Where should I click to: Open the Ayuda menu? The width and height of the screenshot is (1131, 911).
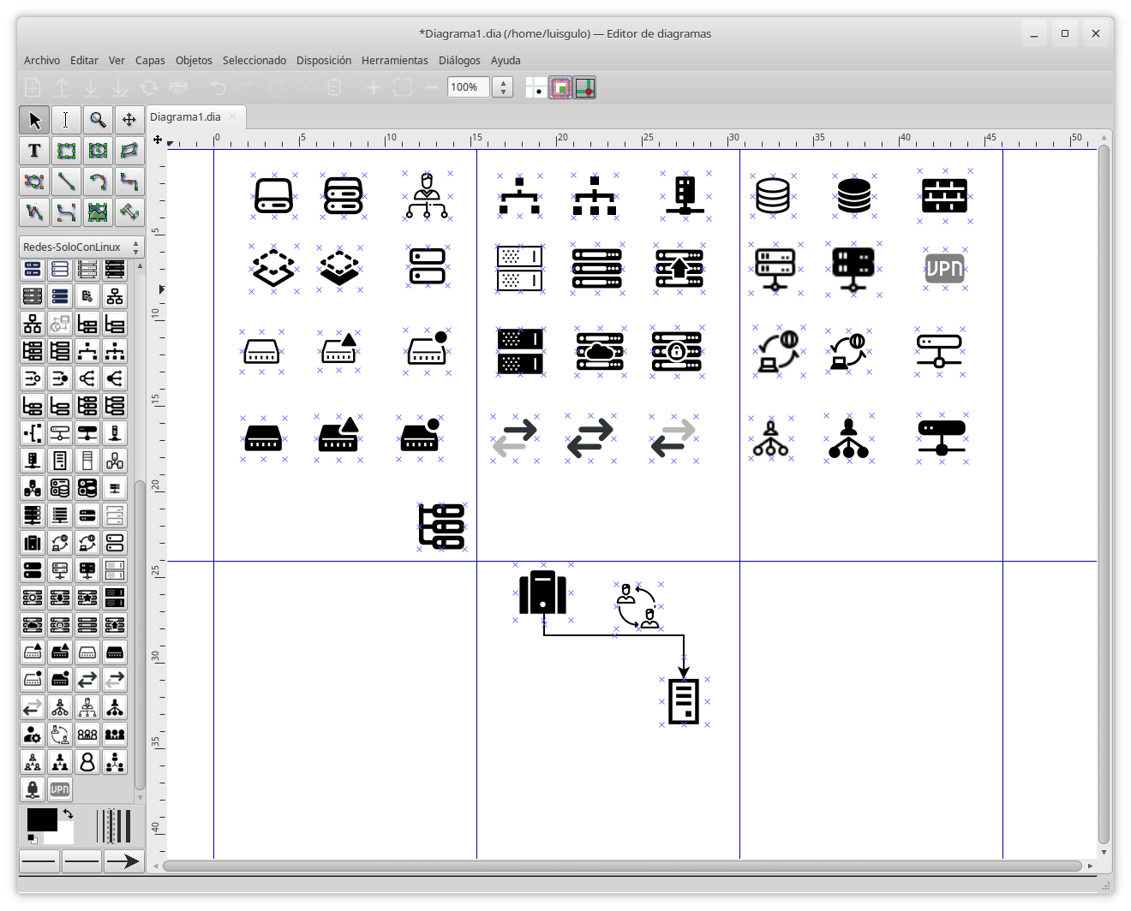tap(506, 60)
